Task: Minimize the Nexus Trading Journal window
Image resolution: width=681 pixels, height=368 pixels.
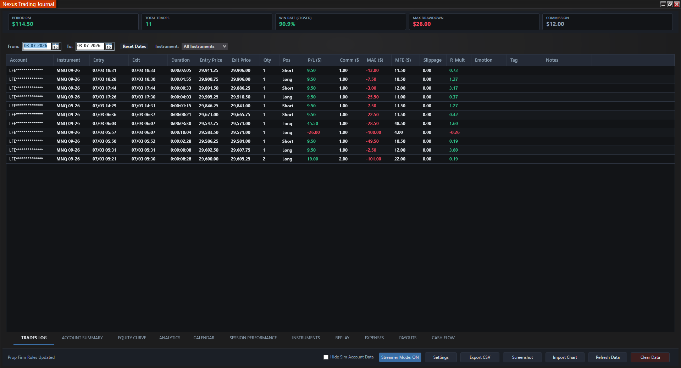Action: point(663,4)
